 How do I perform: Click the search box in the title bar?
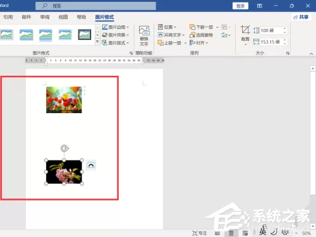coord(95,6)
